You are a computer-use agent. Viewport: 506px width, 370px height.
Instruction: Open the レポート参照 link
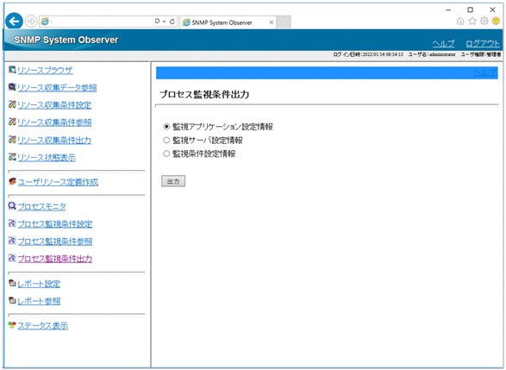(39, 302)
